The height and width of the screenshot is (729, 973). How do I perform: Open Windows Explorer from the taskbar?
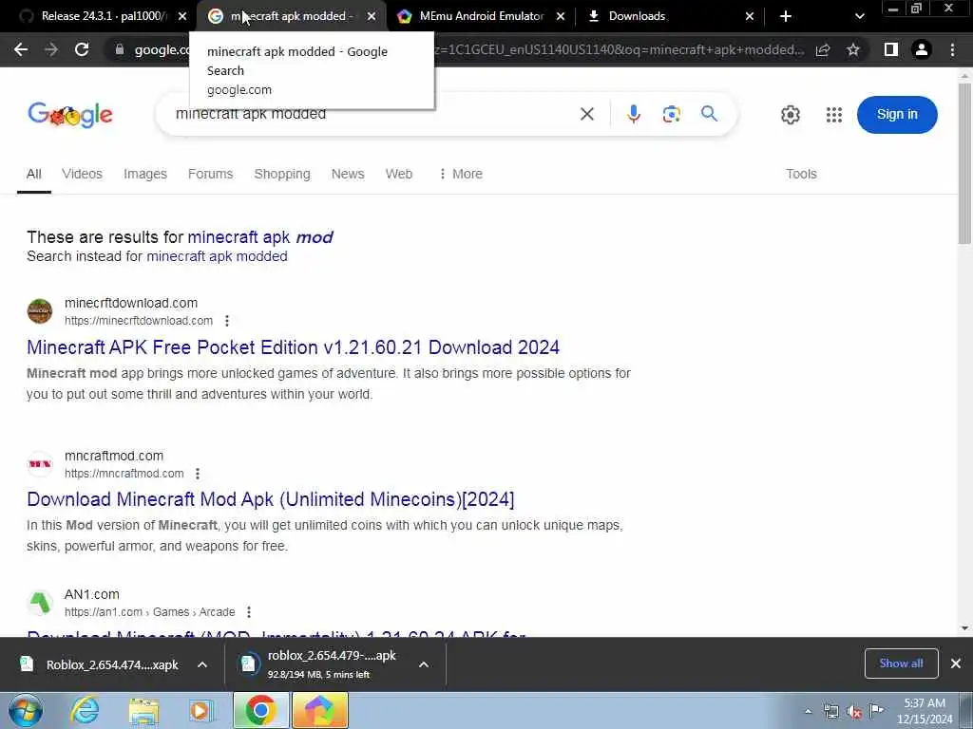click(143, 710)
